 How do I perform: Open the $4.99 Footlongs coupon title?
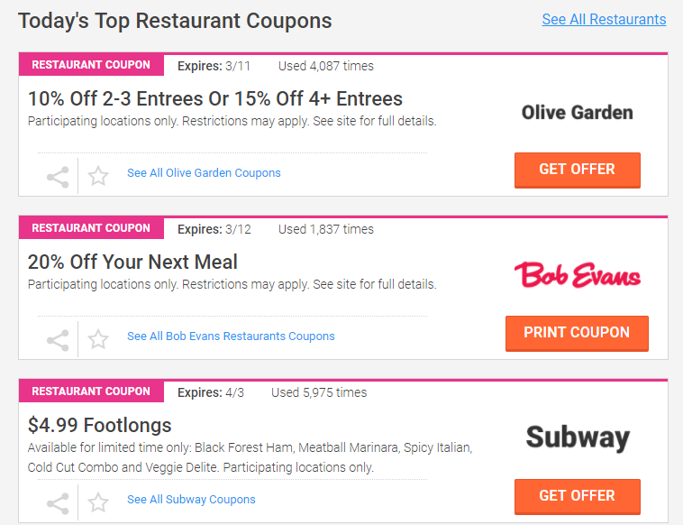[x=100, y=425]
